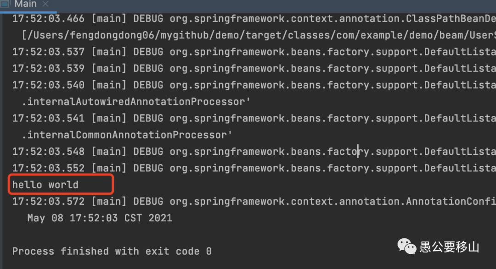Screen dimensions: 496x269
Task: Click the 17:52:03.540 log entry
Action: 254,85
